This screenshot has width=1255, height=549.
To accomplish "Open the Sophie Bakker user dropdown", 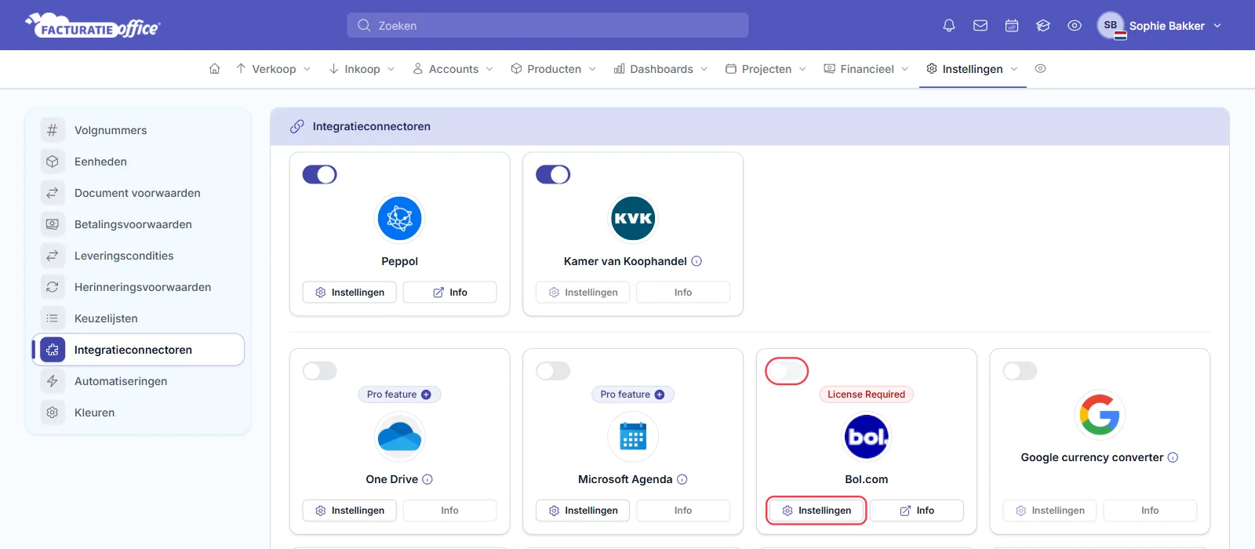I will [1160, 25].
